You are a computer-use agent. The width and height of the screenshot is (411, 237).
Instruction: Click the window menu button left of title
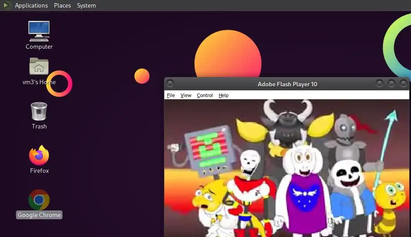[170, 84]
